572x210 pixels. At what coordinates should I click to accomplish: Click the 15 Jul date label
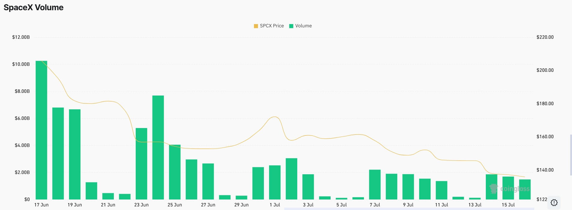tap(508, 205)
